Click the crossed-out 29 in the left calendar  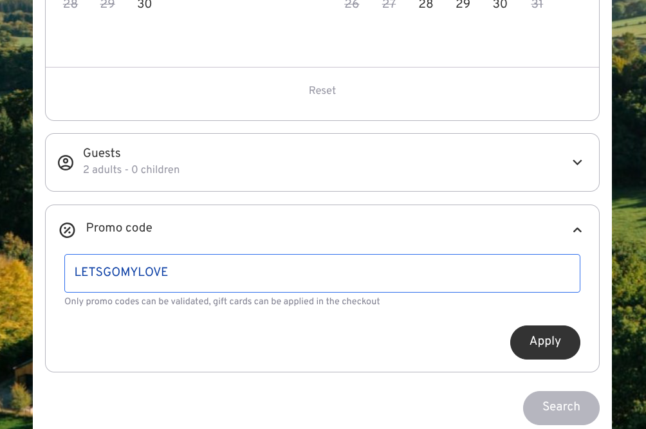click(x=107, y=5)
